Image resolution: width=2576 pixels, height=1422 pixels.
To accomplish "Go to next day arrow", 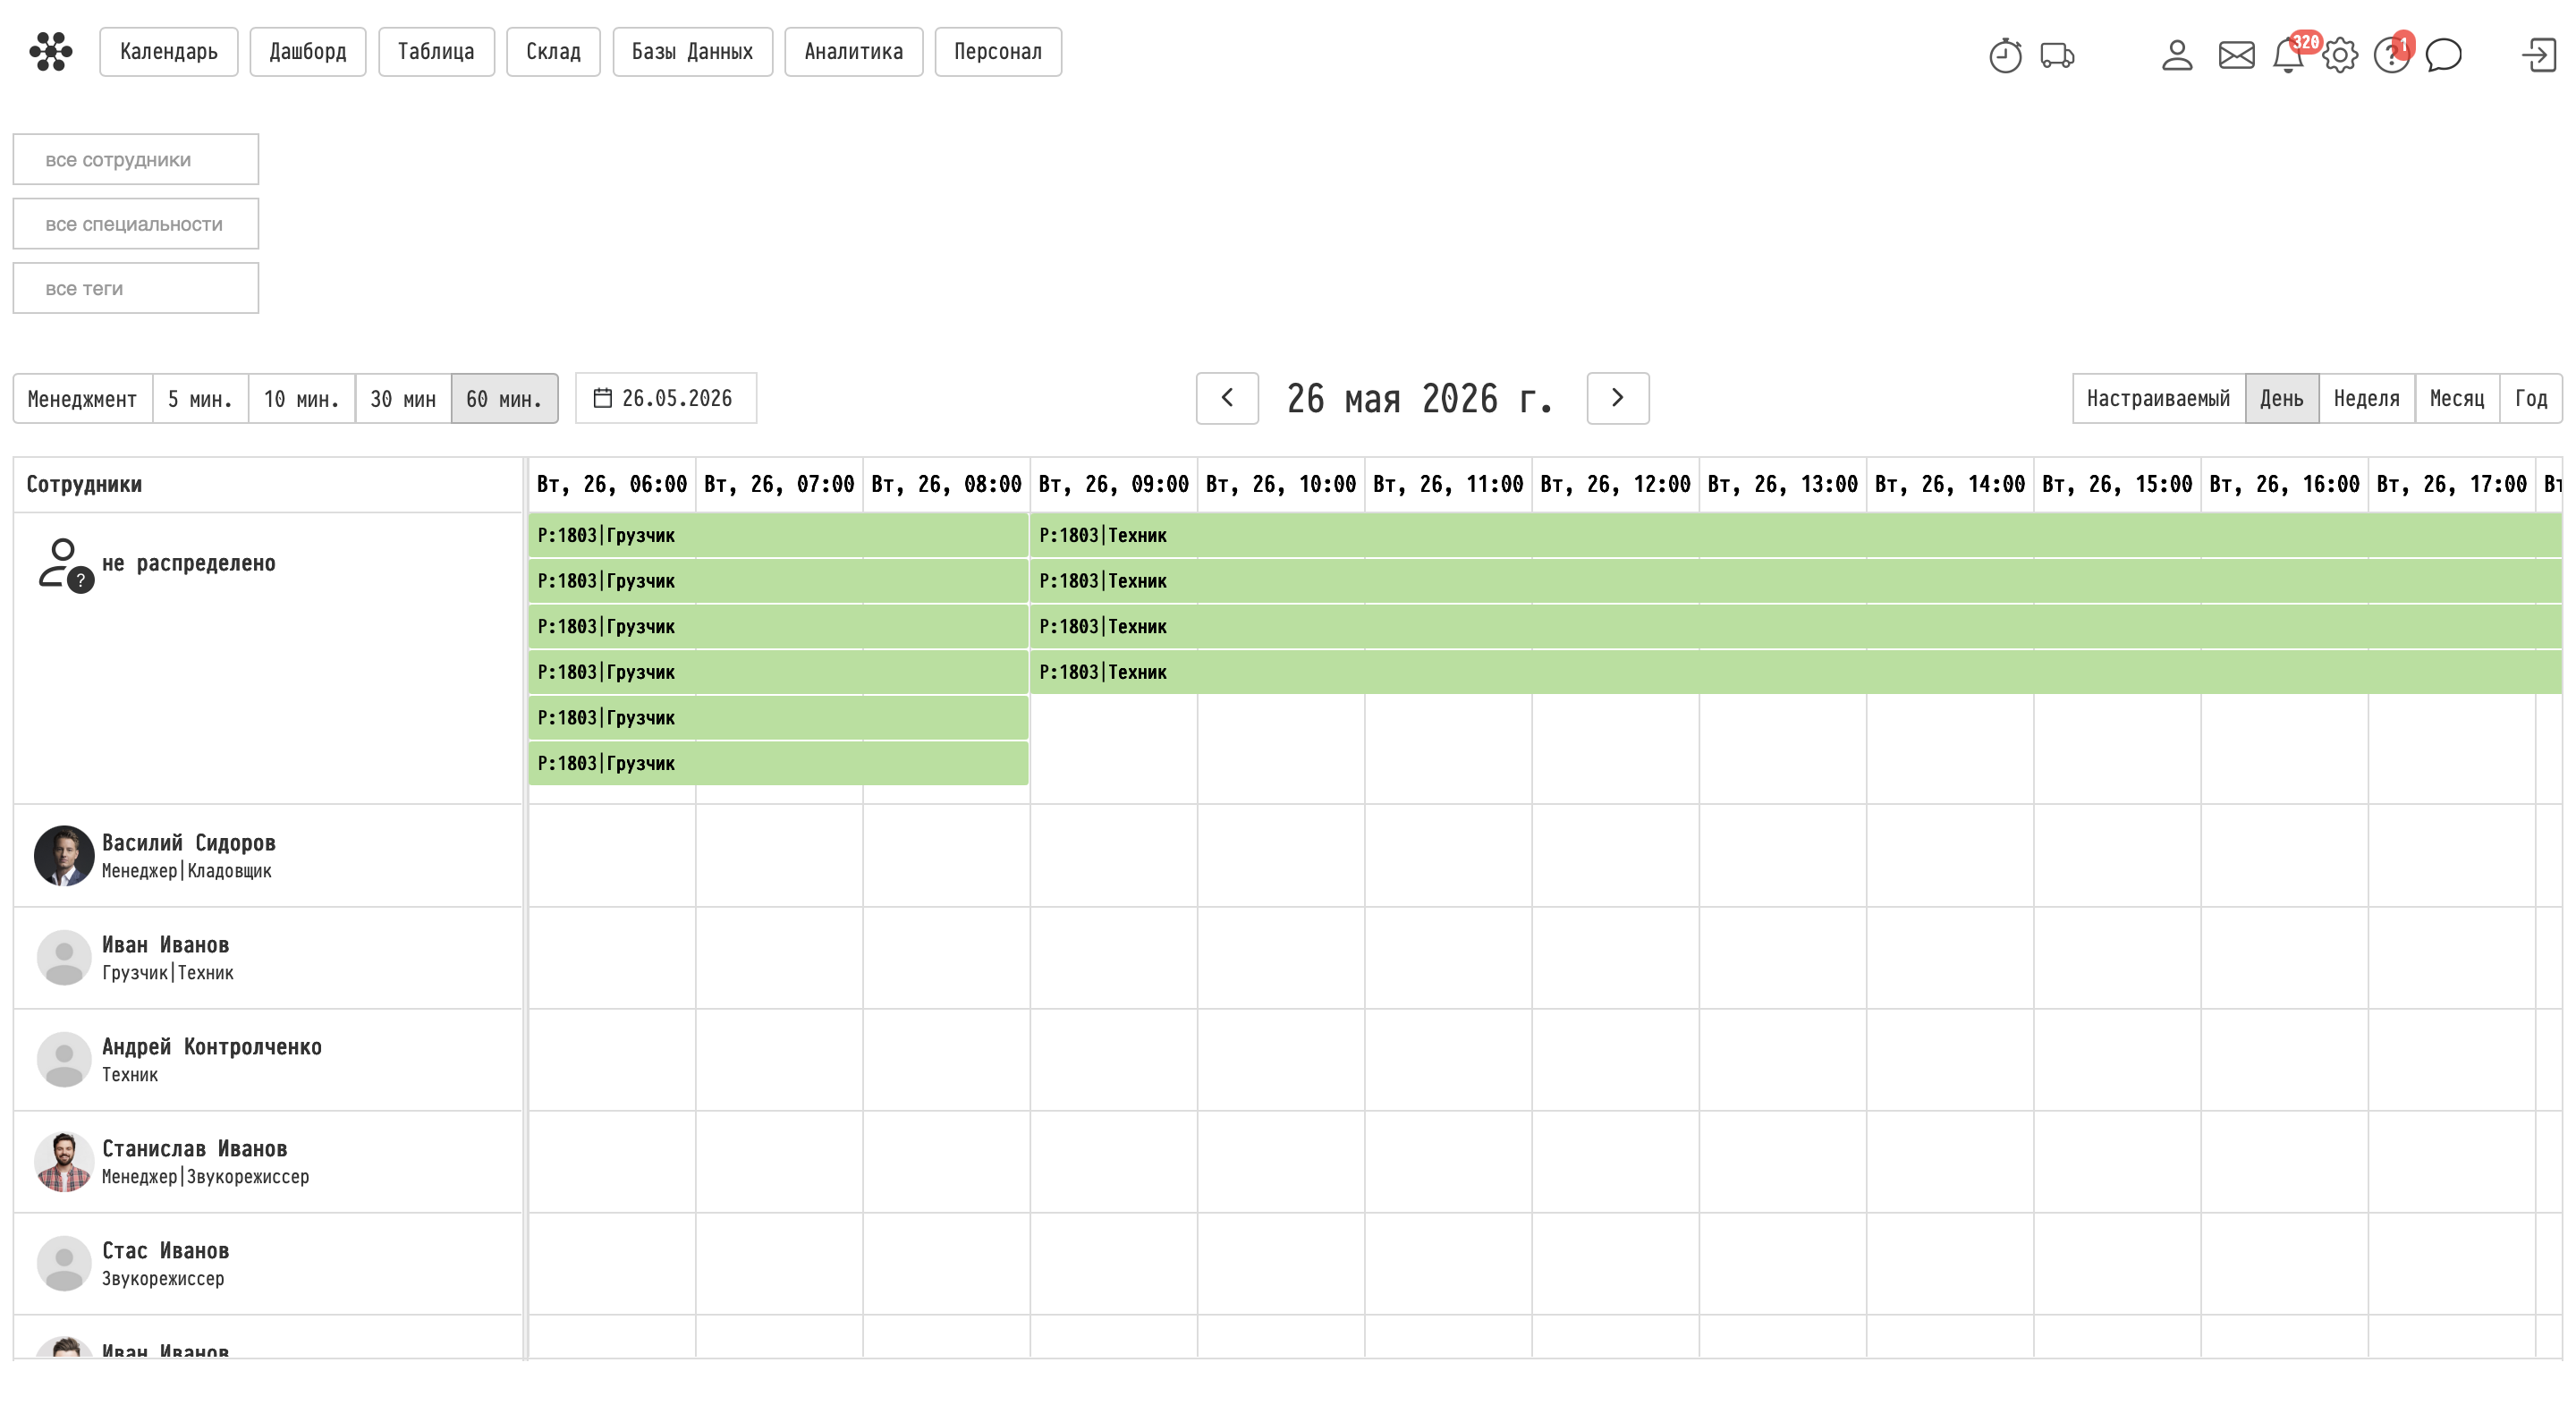I will (1617, 399).
